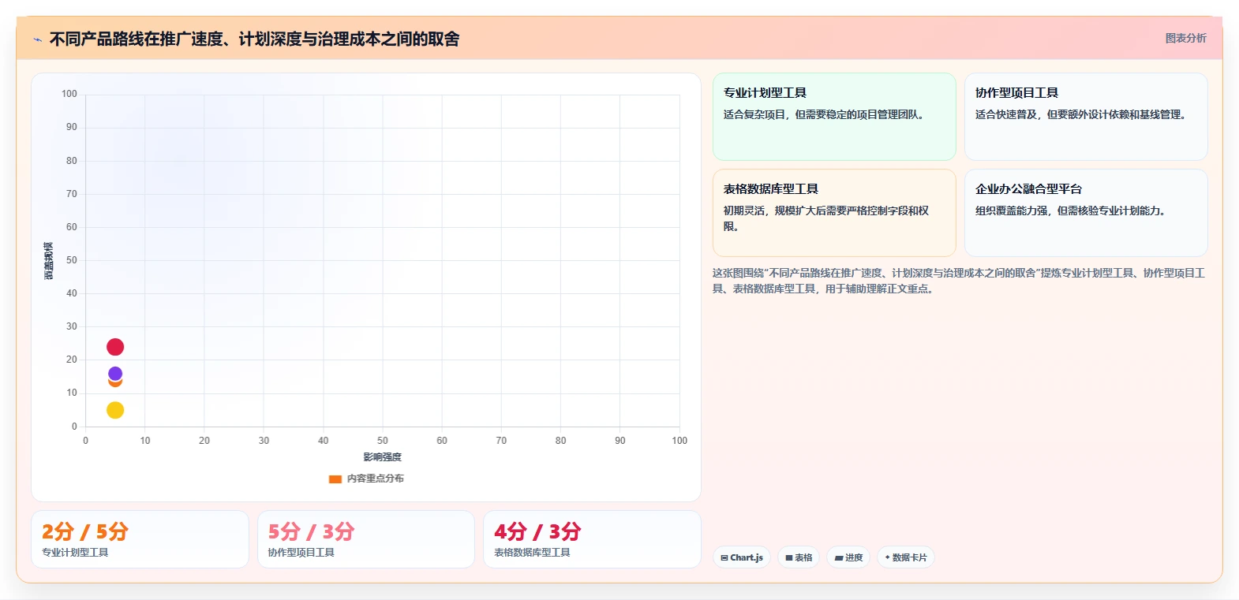1239x600 pixels.
Task: Click the text 适合复杂项目，但需要稳定的项目管理团队。
Action: pyautogui.click(x=825, y=114)
